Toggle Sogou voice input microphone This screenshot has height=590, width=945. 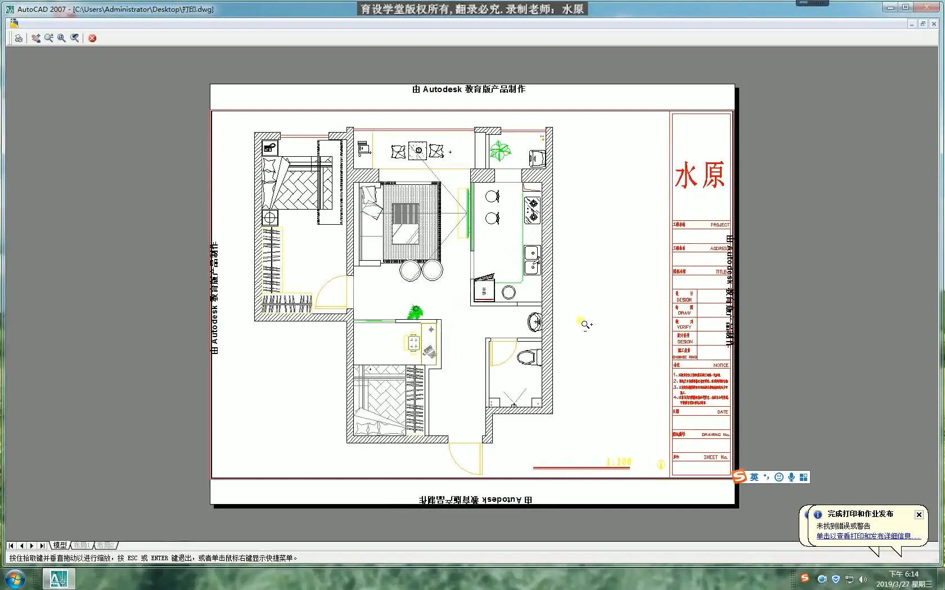tap(791, 477)
